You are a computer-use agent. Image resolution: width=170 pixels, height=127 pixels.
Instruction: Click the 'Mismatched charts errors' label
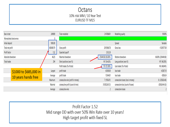[x=11, y=39]
